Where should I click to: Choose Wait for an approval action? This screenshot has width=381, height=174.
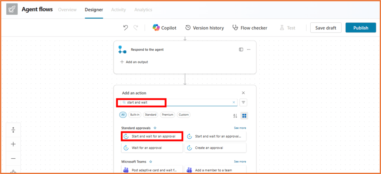[152, 148]
